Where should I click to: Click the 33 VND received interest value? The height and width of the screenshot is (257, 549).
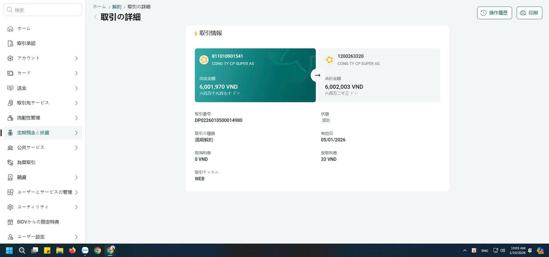329,159
